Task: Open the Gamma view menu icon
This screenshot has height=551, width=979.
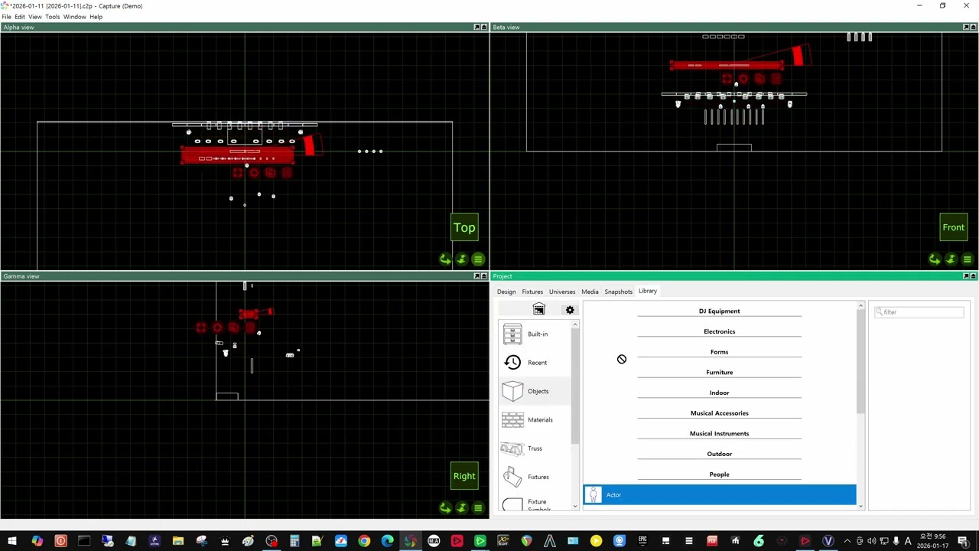Action: coord(478,507)
